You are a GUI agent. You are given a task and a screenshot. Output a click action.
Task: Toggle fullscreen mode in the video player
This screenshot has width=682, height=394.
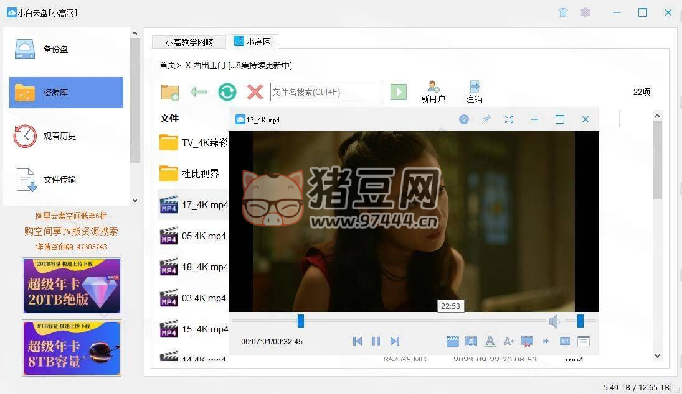coord(509,119)
